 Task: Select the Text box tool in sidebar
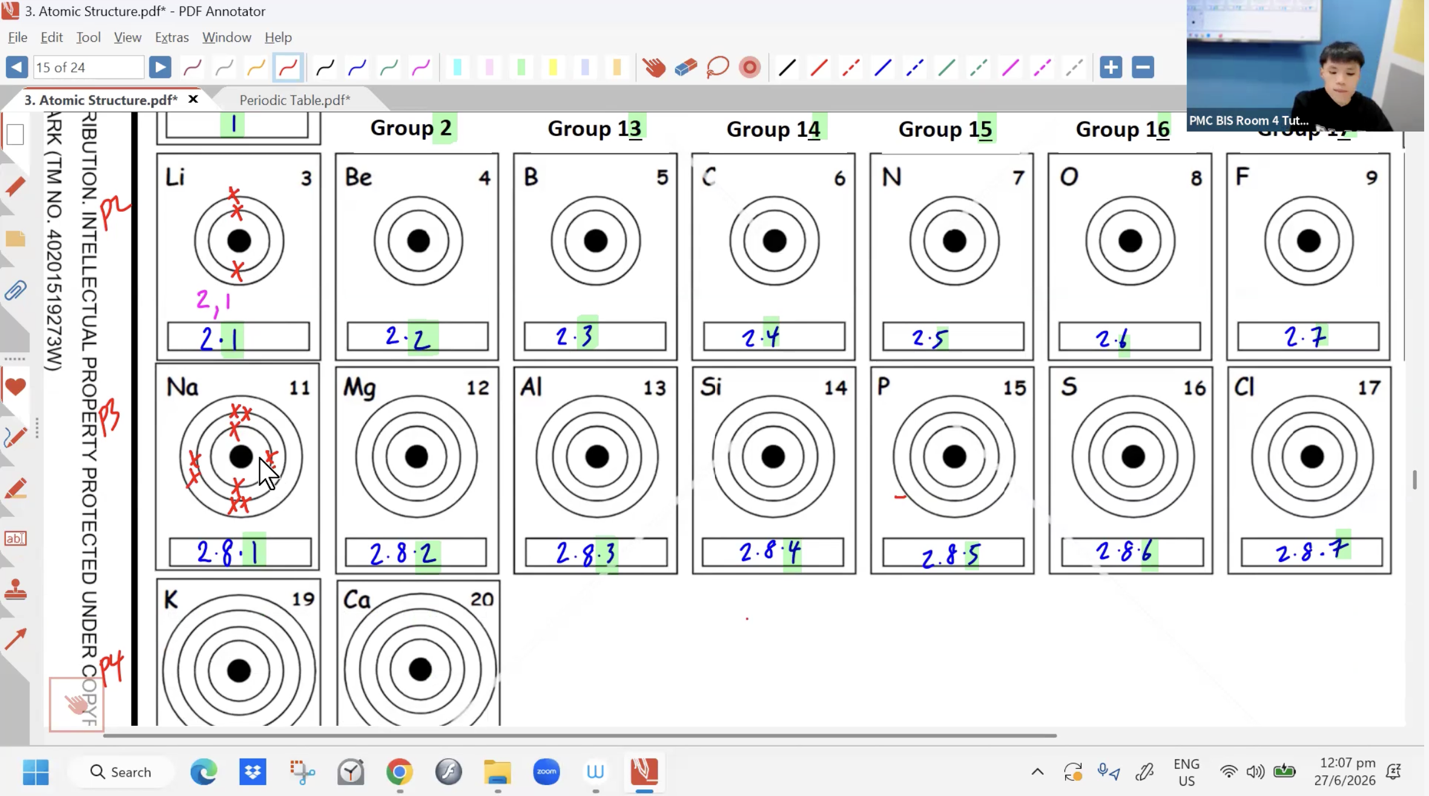tap(15, 538)
